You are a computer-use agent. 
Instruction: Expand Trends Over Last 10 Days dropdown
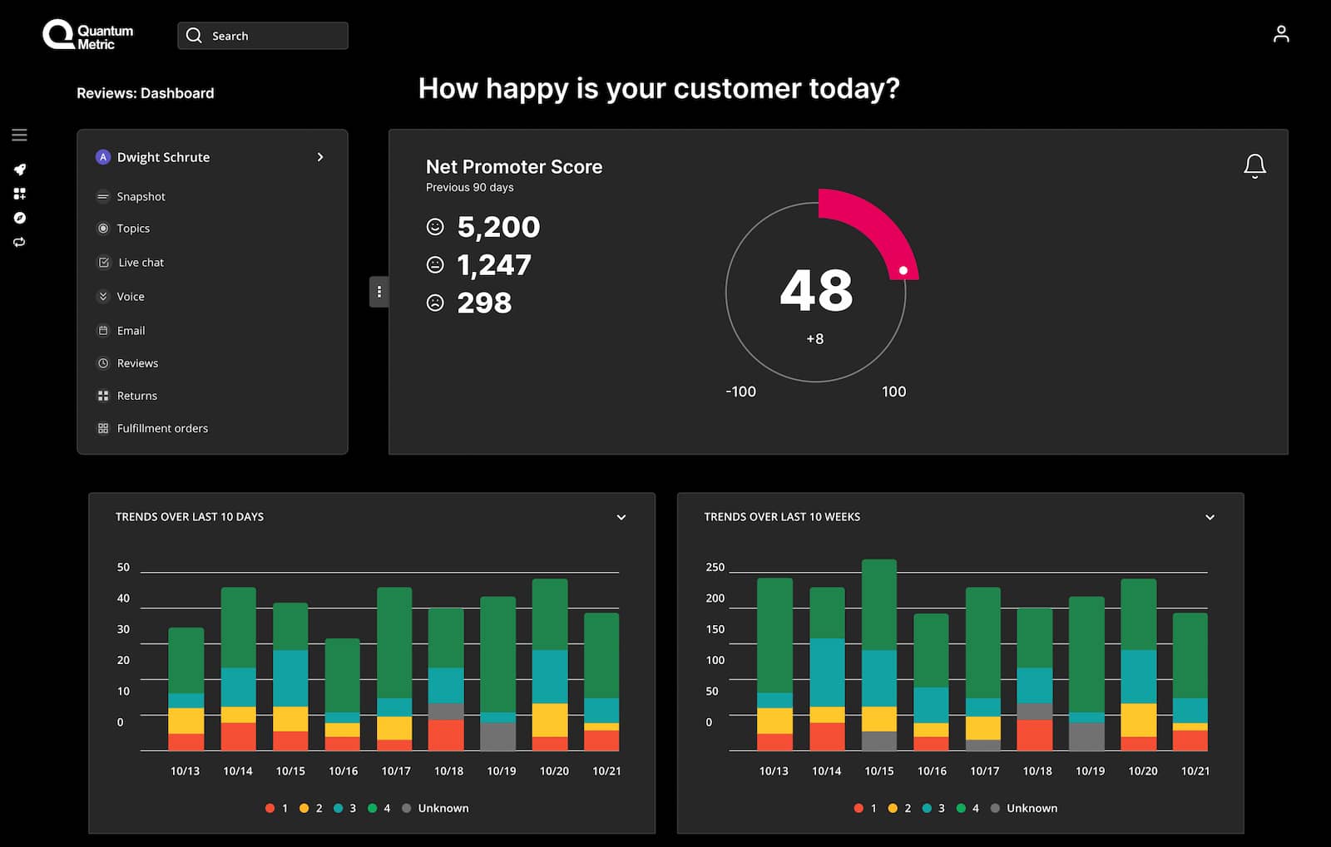[621, 517]
